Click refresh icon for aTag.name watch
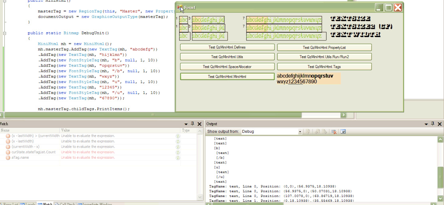 178,158
